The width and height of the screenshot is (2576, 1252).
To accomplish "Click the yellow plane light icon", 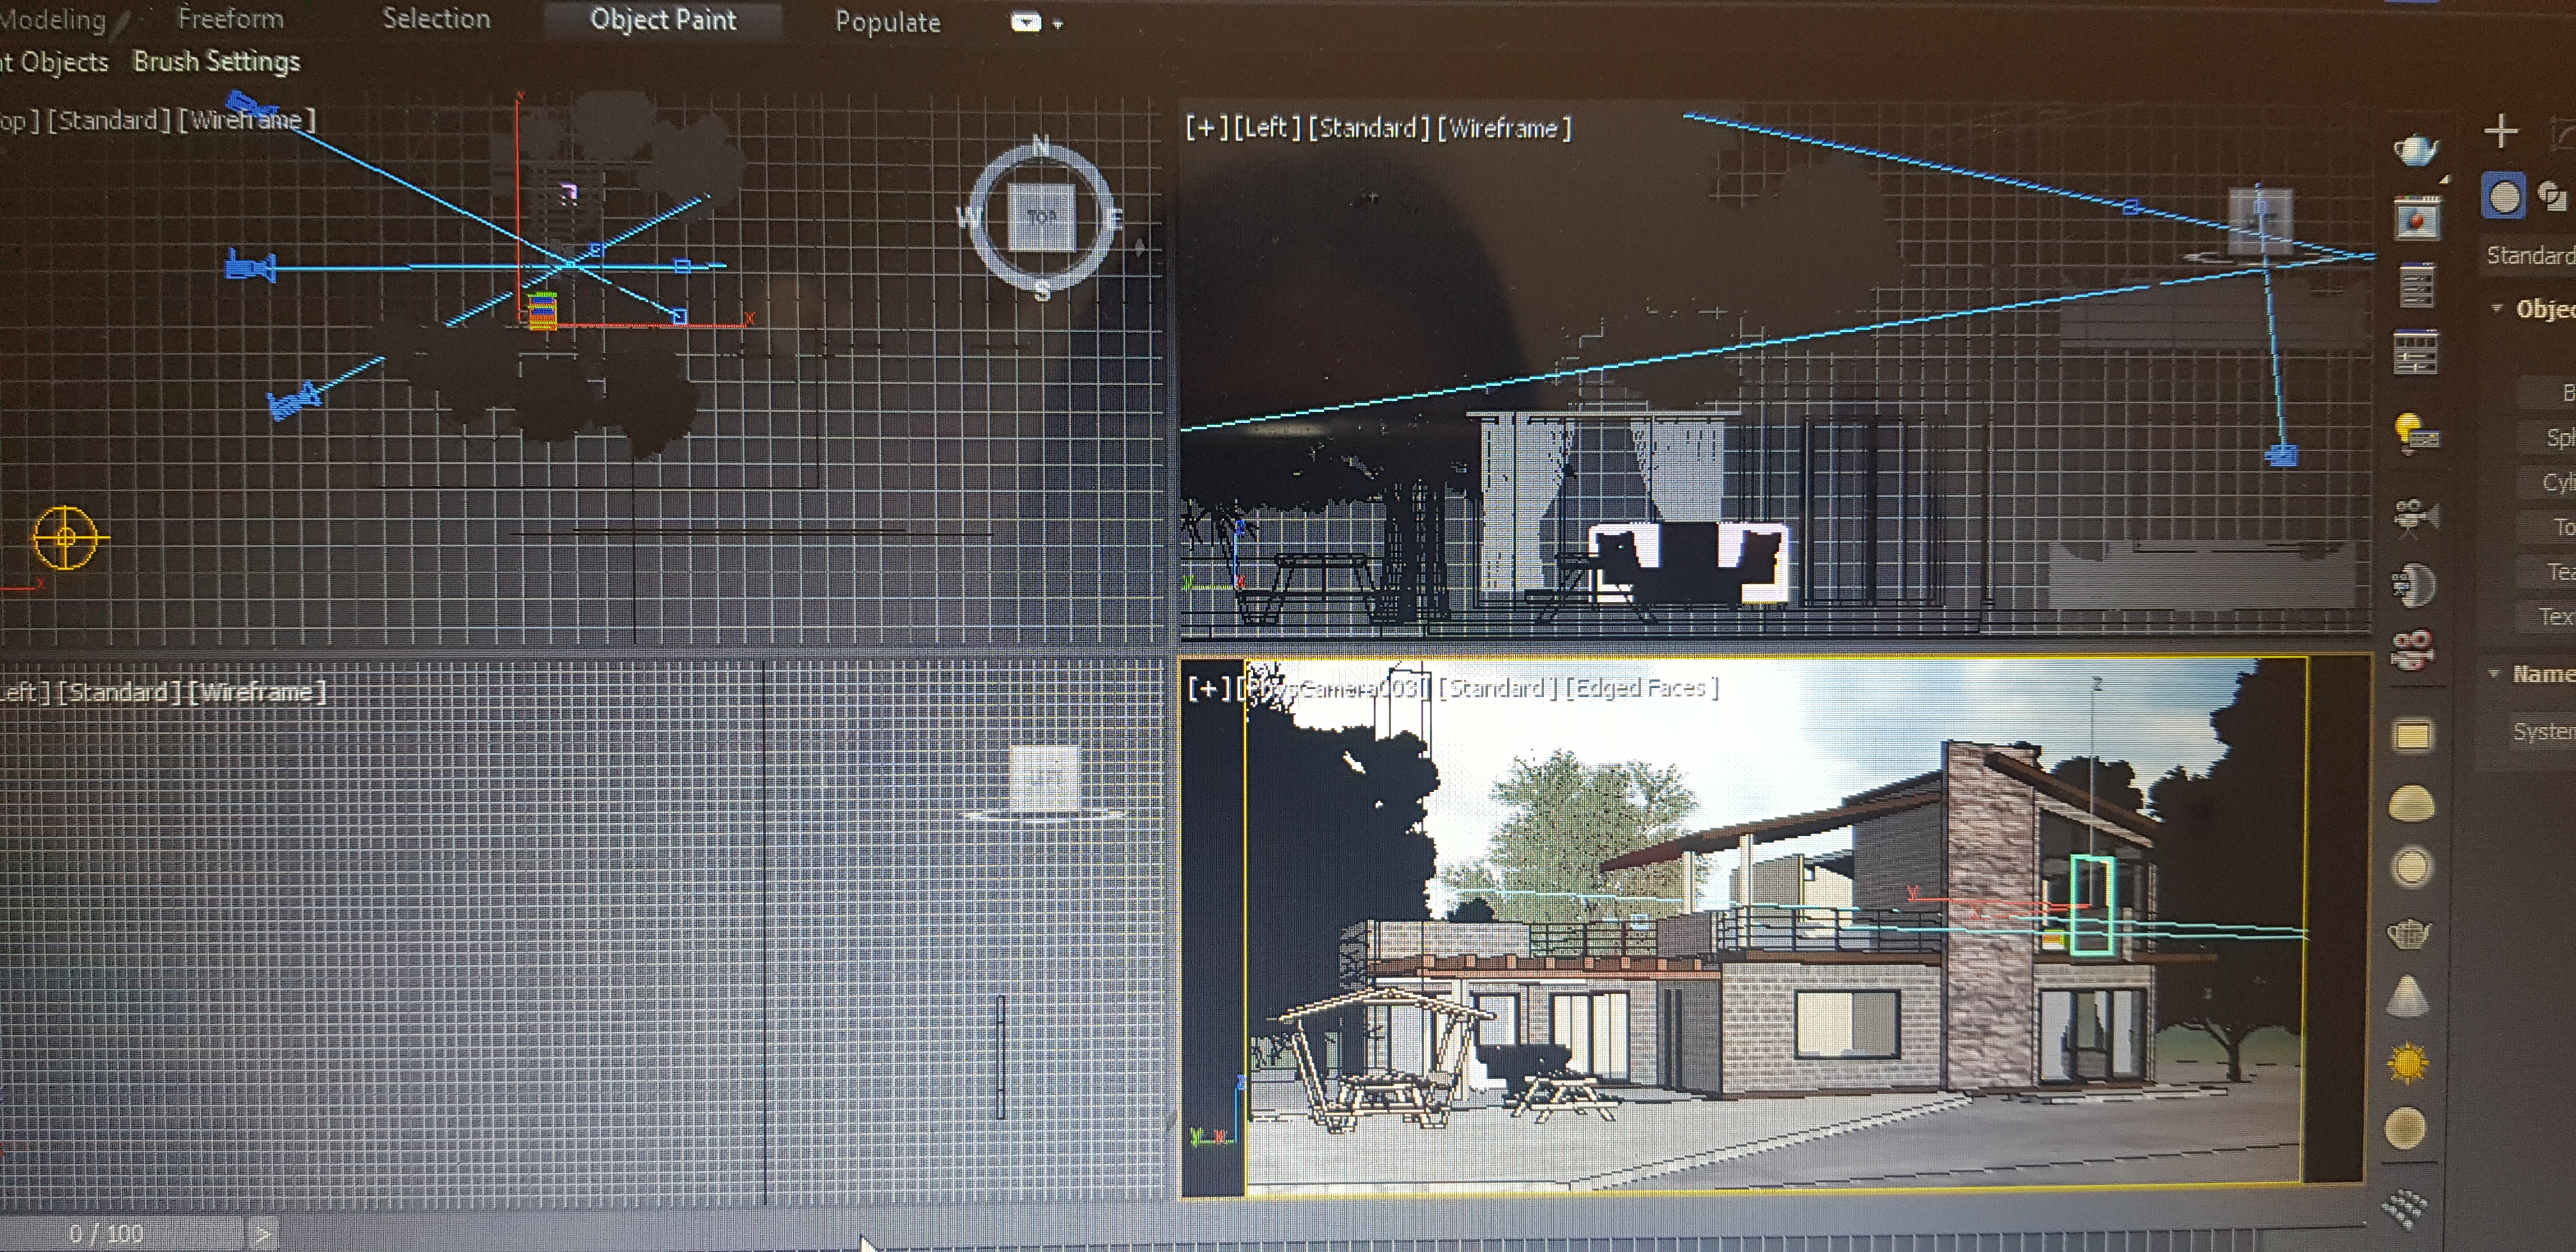I will (2412, 736).
